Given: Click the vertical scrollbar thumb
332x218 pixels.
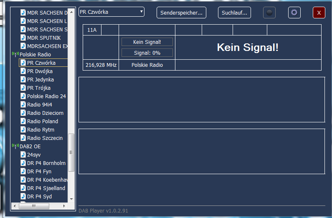Looking at the screenshot, I should (71, 152).
